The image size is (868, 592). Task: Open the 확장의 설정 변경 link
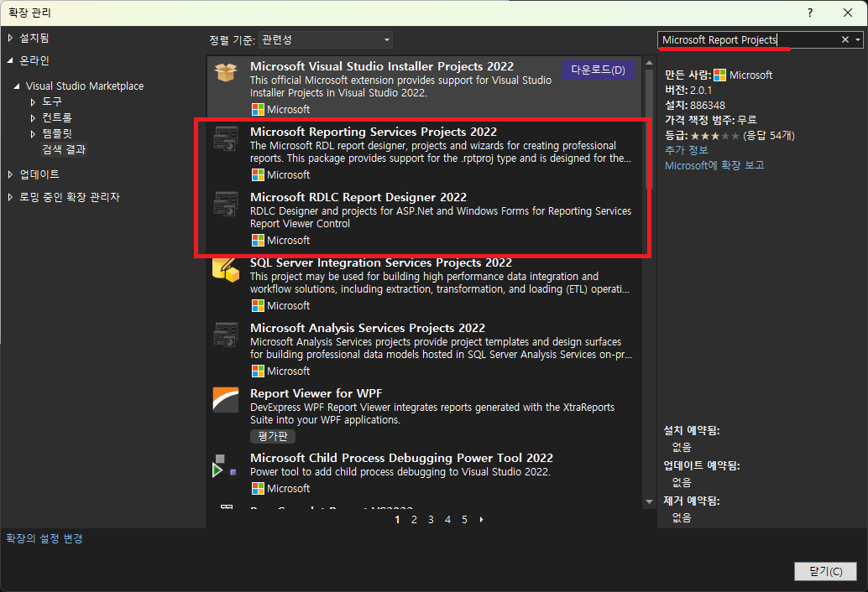coord(44,538)
